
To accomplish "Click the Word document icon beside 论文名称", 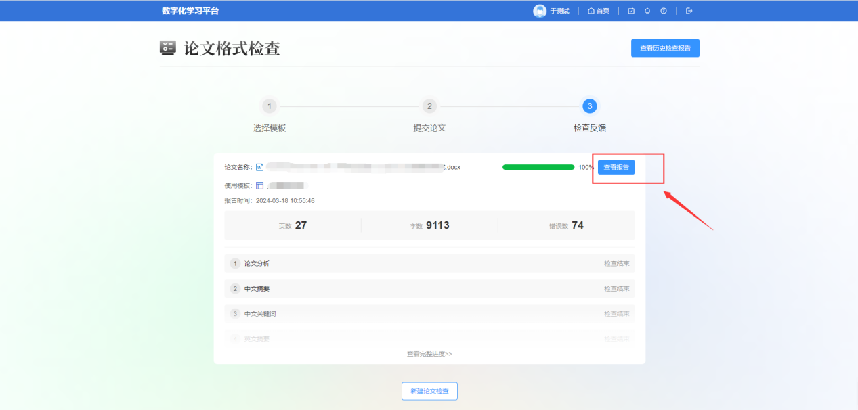I will pyautogui.click(x=259, y=167).
